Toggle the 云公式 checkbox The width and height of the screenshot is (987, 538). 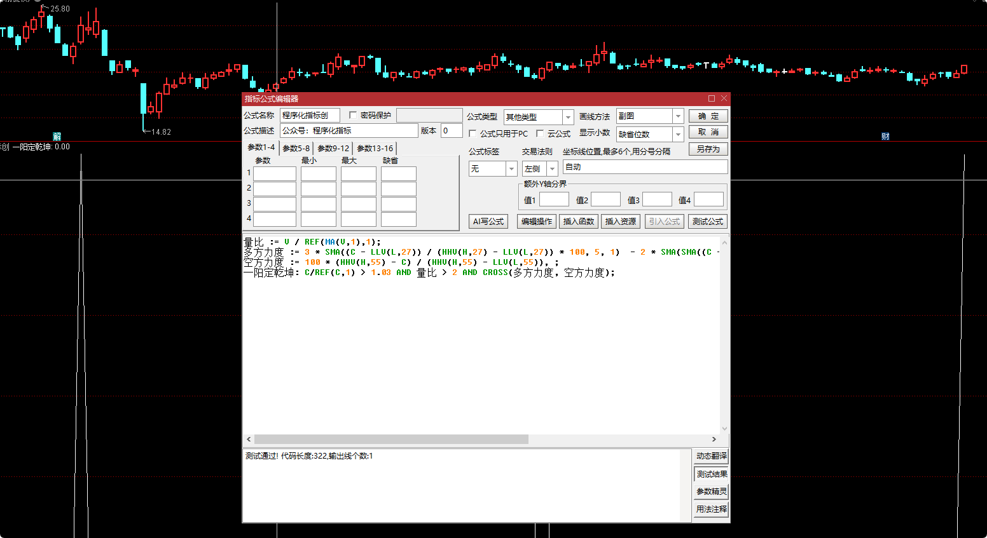(540, 133)
